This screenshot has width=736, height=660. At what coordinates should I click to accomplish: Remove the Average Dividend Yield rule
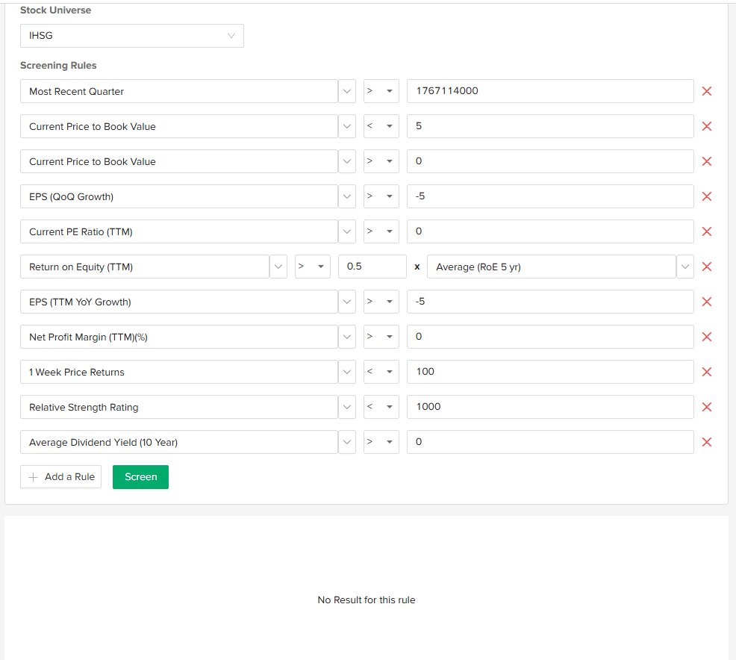(x=706, y=442)
